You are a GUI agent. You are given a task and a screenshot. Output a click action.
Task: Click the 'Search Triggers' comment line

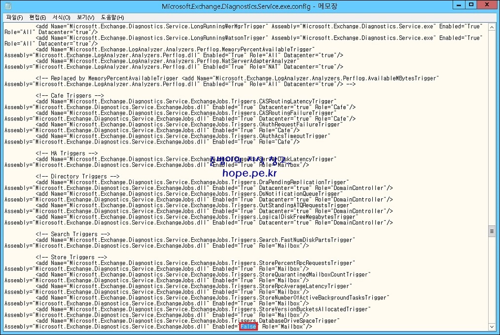73,234
